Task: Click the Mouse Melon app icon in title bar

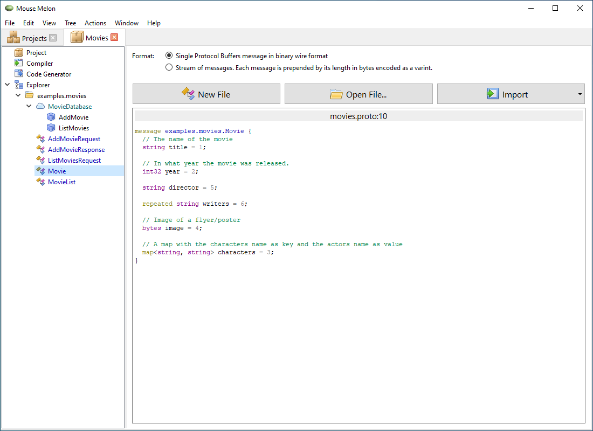Action: 9,8
